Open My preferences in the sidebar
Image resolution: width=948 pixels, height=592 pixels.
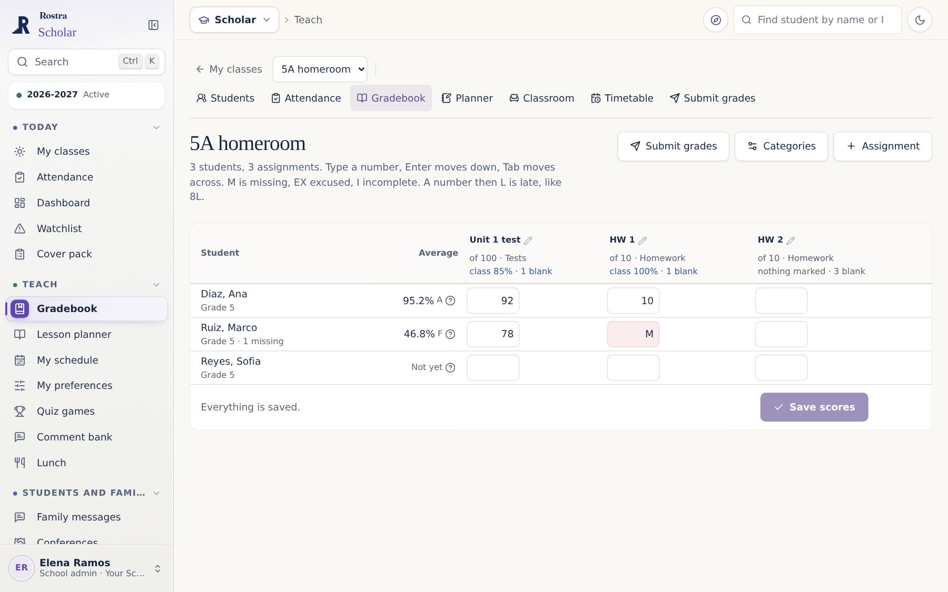(x=86, y=386)
